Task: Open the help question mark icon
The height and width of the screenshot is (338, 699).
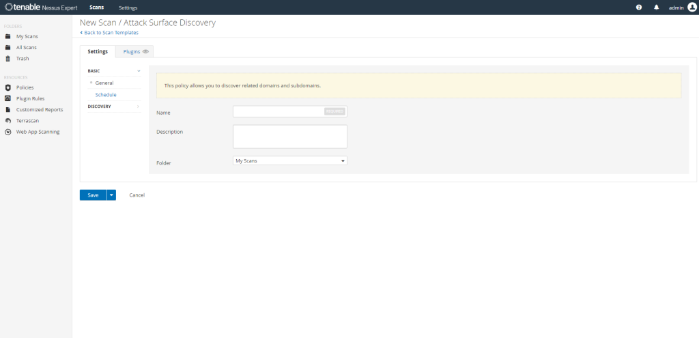Action: coord(639,8)
